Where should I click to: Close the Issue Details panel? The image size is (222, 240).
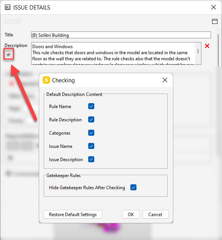(214, 7)
